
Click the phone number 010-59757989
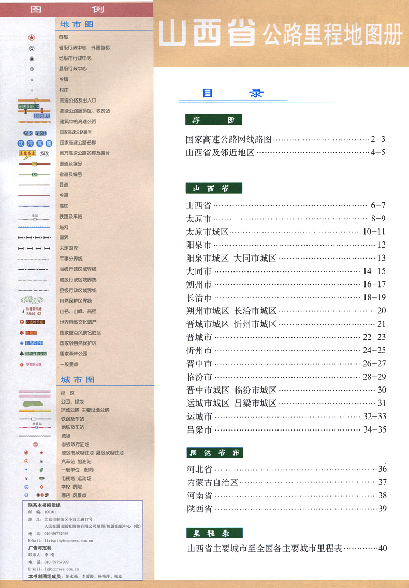coord(56,562)
